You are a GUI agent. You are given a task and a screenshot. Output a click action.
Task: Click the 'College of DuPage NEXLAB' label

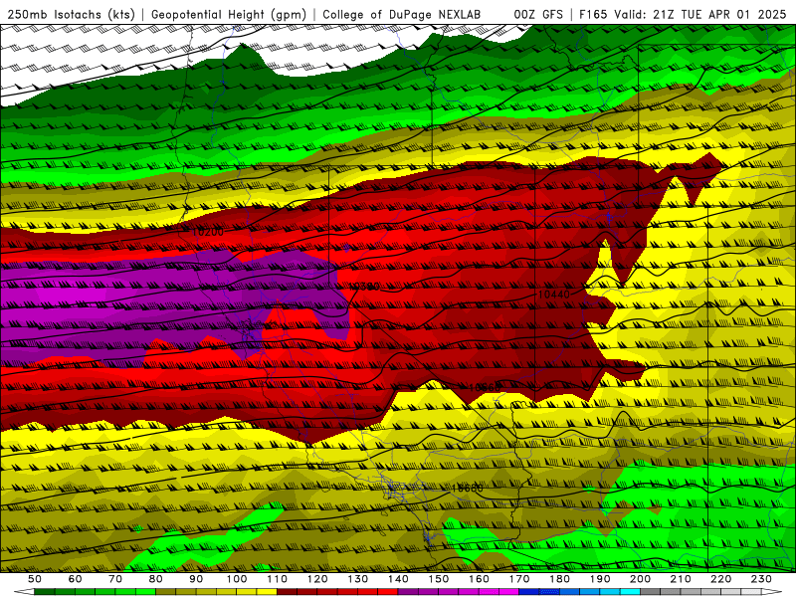pos(401,14)
